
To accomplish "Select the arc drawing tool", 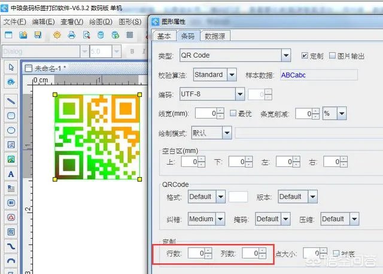I will pos(11,261).
